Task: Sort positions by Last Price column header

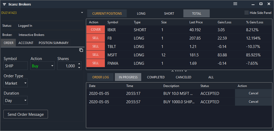Action: coord(196,22)
